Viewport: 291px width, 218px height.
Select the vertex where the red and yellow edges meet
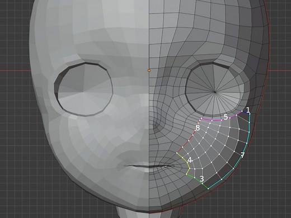[177, 153]
